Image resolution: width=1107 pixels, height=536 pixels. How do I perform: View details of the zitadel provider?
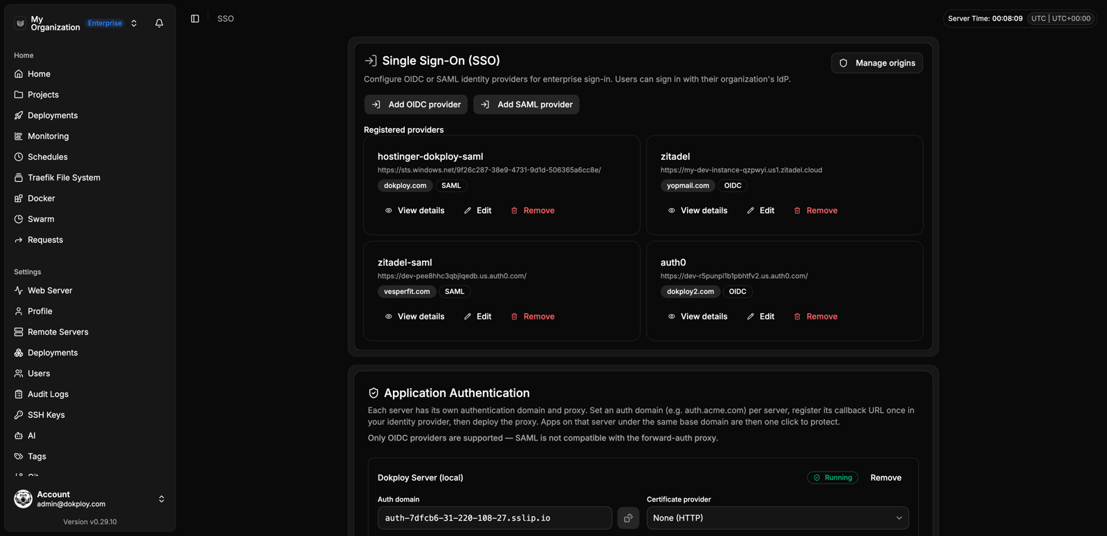[x=697, y=210]
